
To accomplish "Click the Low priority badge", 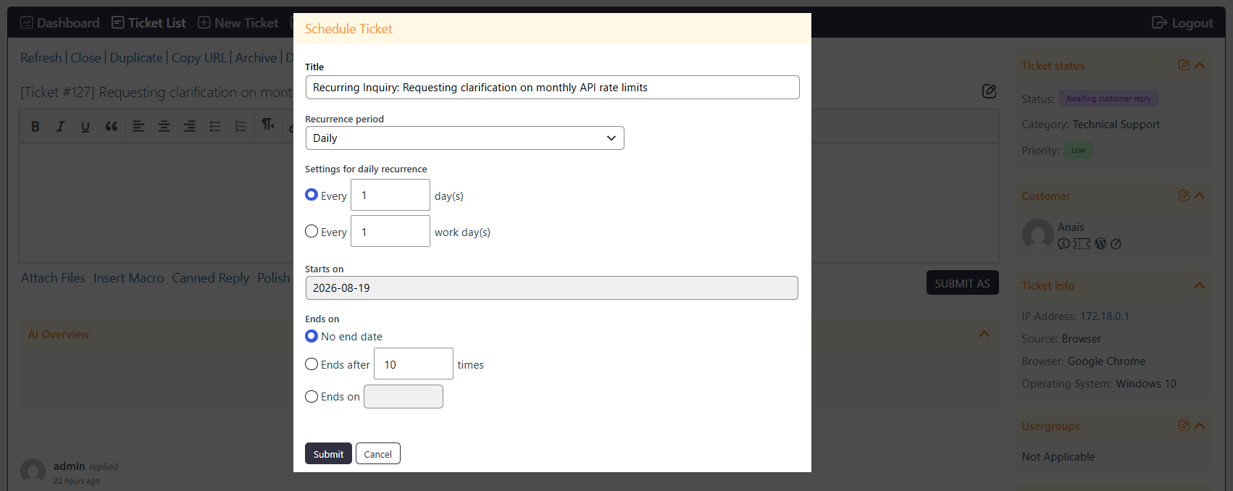I will (1079, 150).
